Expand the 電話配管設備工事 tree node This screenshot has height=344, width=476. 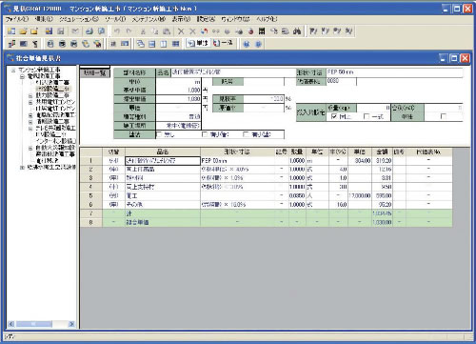[x=30, y=115]
